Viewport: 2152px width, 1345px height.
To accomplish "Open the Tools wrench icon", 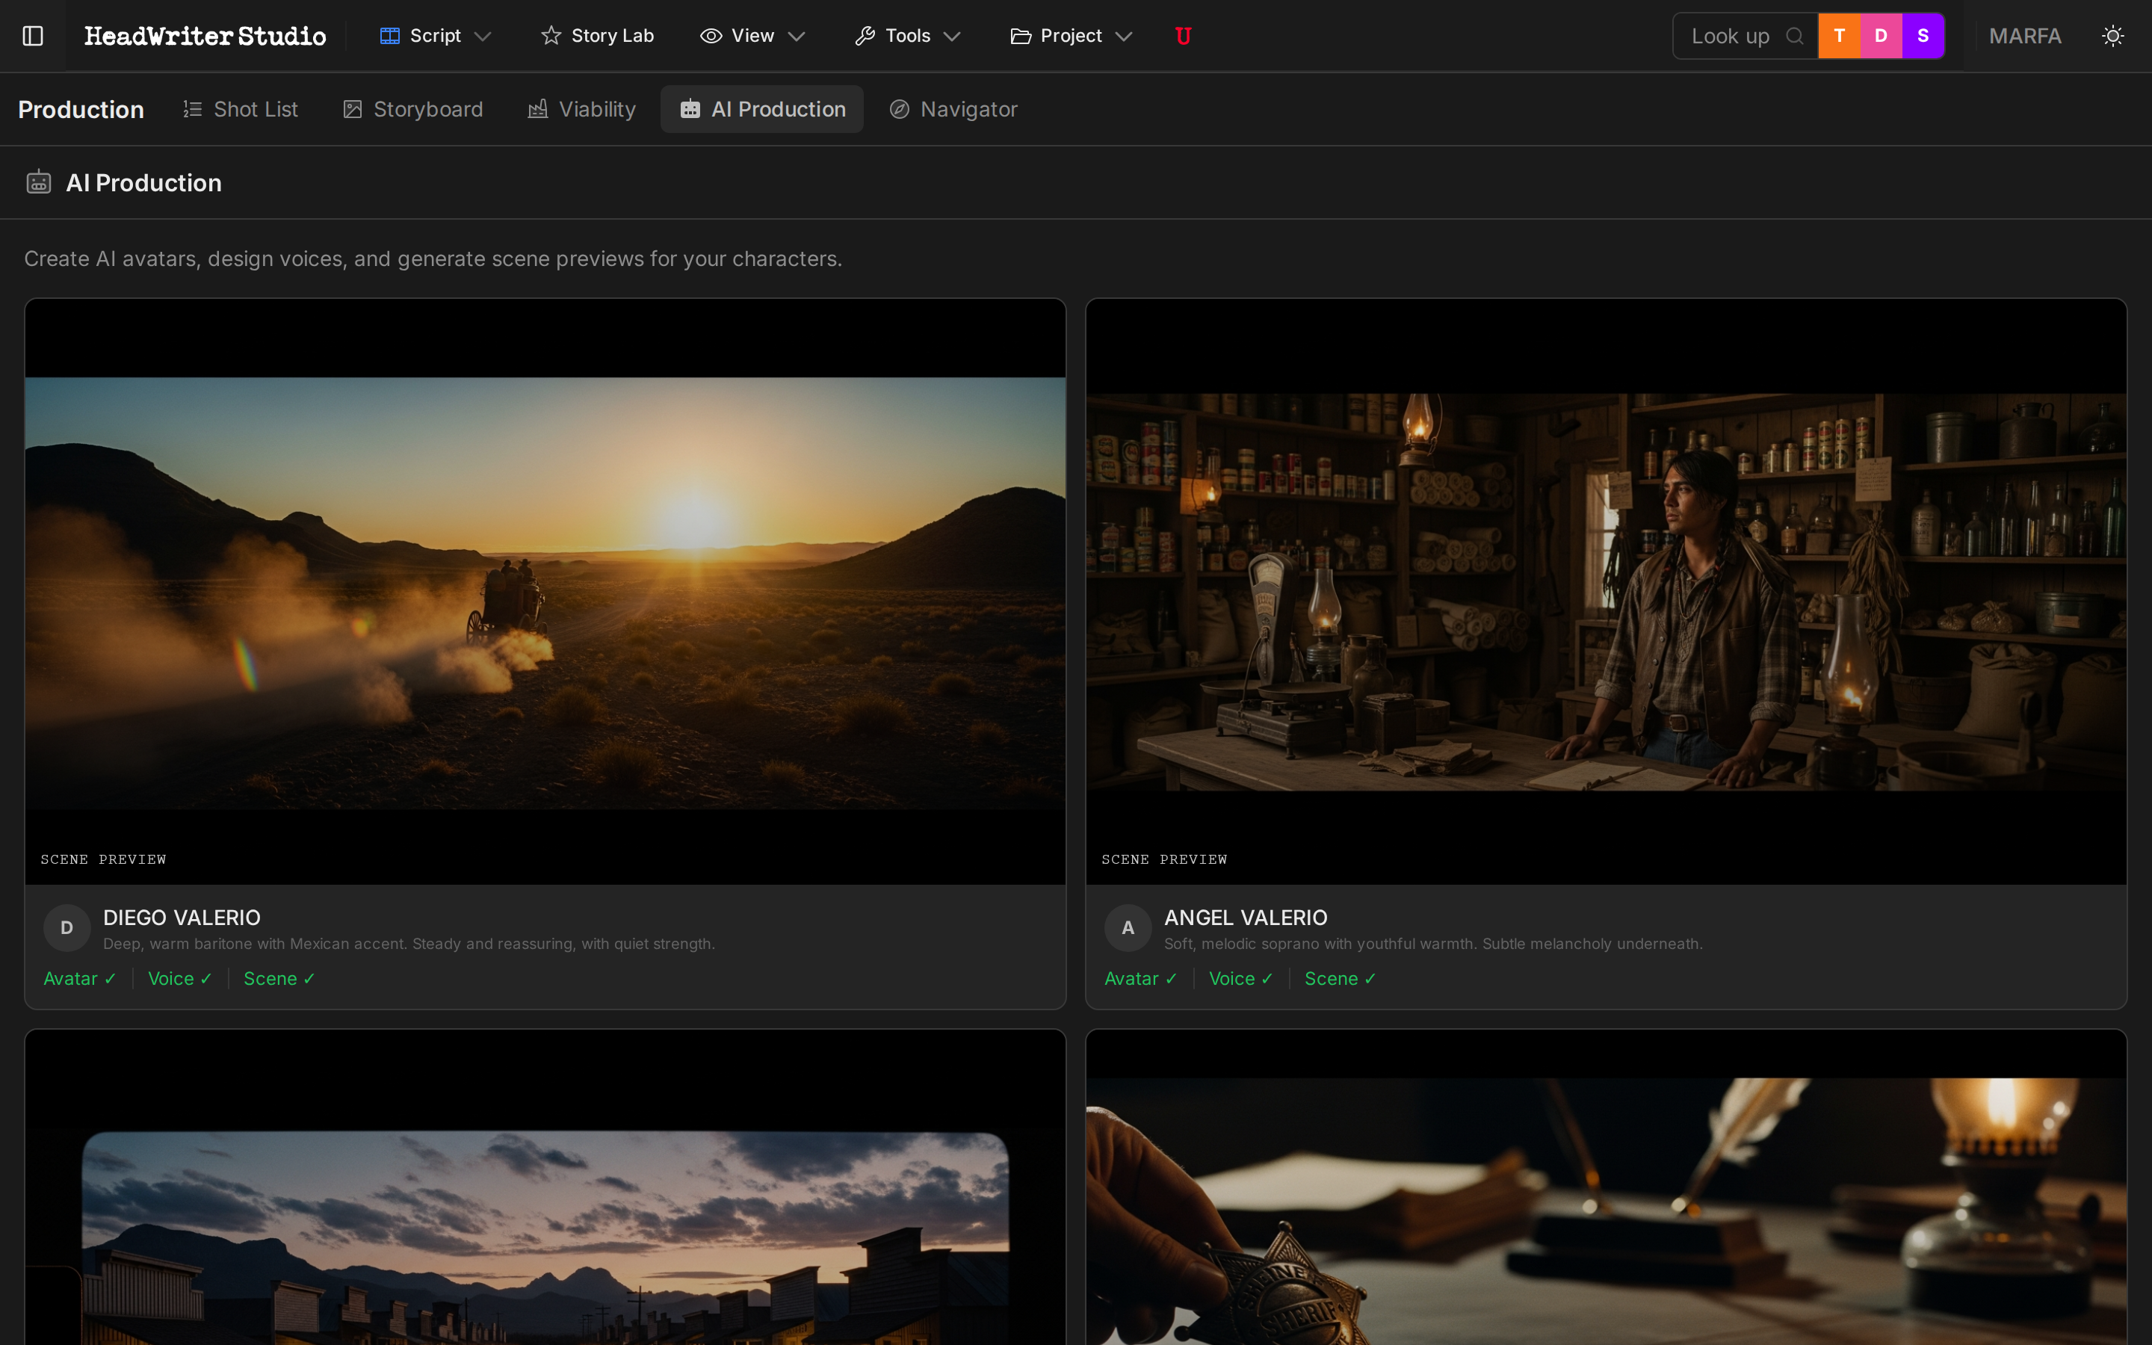I will click(865, 36).
